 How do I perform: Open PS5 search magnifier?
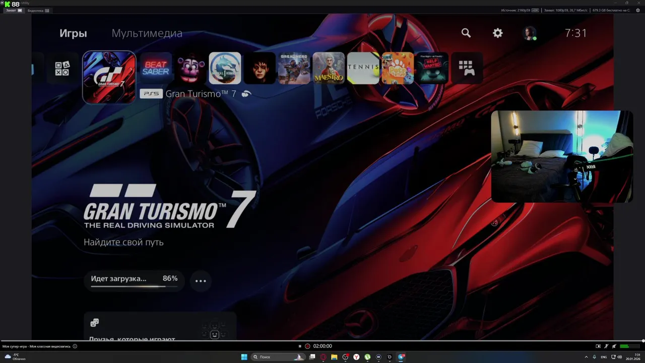pos(466,33)
